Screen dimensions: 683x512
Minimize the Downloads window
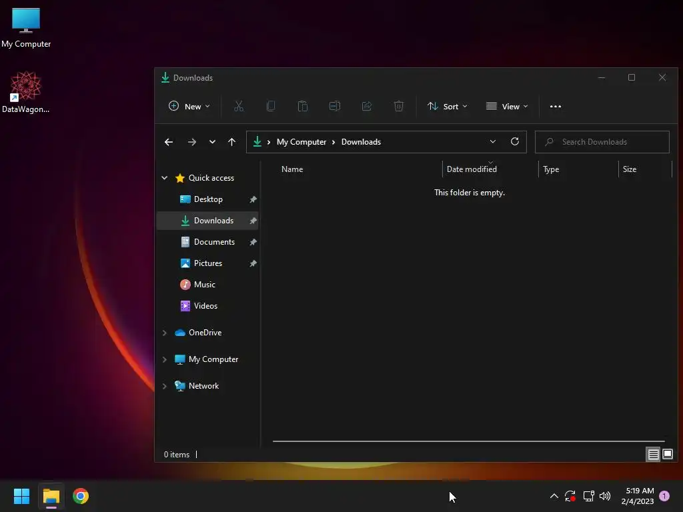602,77
